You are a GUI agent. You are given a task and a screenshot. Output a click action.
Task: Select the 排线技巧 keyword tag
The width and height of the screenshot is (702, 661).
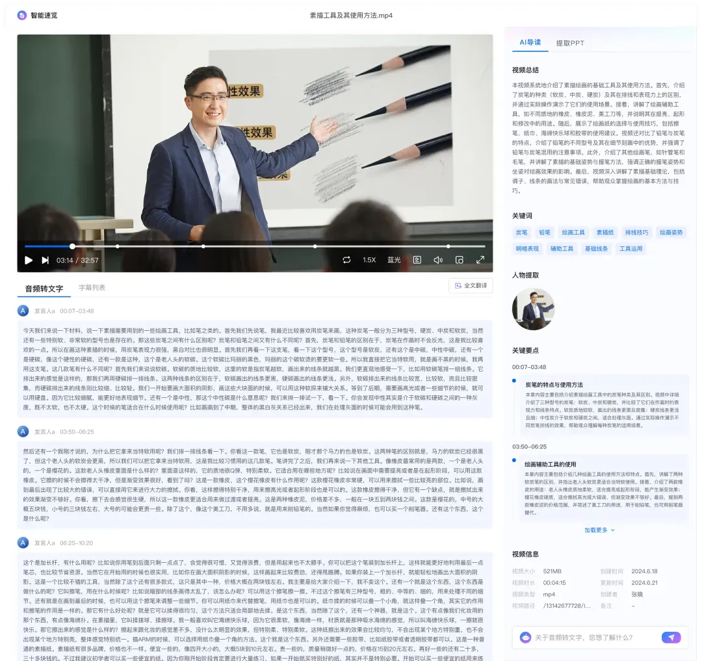point(636,232)
